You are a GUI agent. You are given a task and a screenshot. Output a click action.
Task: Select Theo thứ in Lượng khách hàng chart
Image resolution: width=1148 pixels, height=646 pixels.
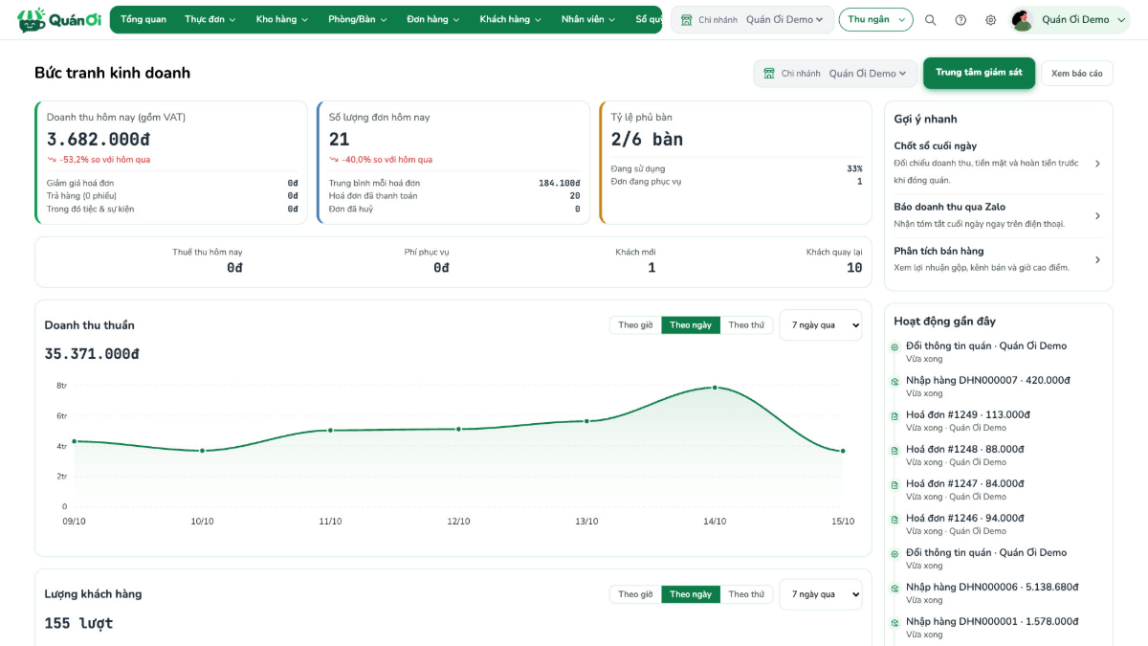(746, 594)
